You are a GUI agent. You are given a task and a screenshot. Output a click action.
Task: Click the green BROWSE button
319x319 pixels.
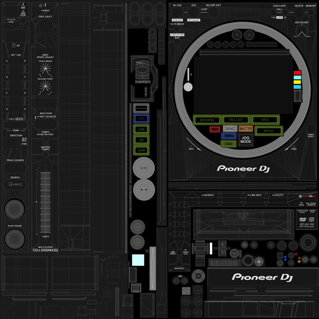207,120
